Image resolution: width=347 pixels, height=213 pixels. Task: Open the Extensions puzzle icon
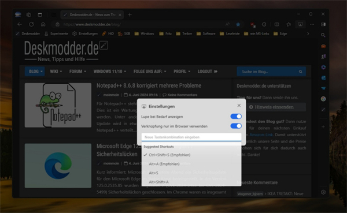[264, 24]
